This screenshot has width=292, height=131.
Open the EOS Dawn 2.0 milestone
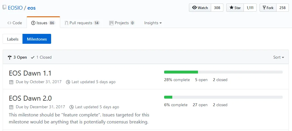click(30, 98)
